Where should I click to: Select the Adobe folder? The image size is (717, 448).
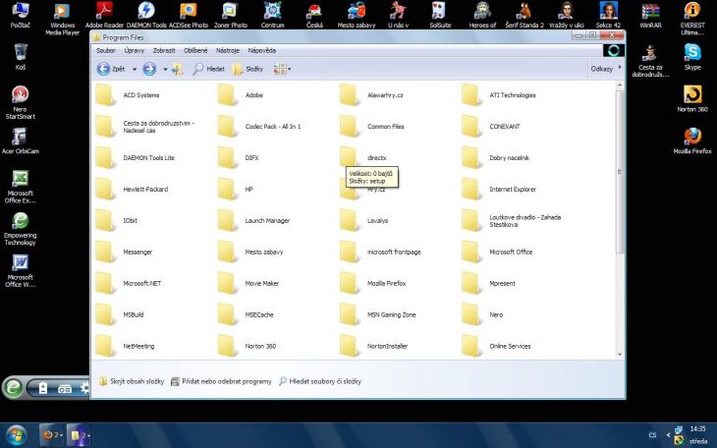pyautogui.click(x=241, y=95)
